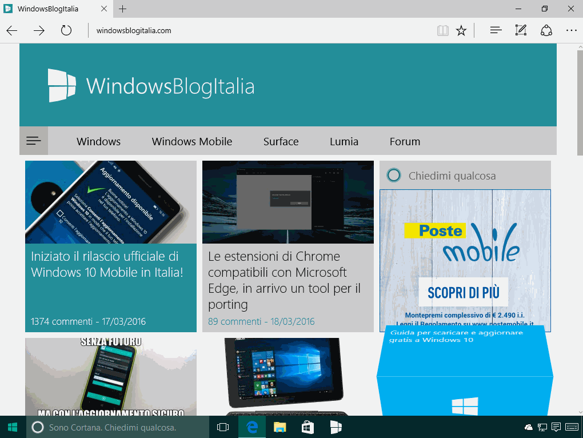Viewport: 583px width, 438px height.
Task: Open the 1374 commenti link
Action: pos(61,321)
